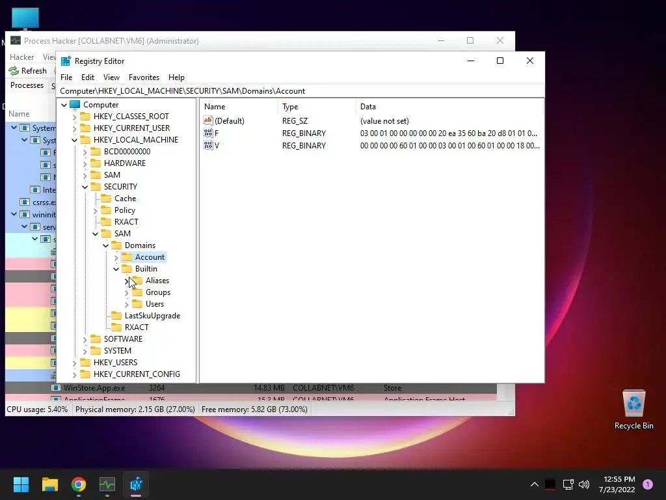This screenshot has height=500, width=666.
Task: Expand the Groups key under Builtin
Action: [126, 292]
